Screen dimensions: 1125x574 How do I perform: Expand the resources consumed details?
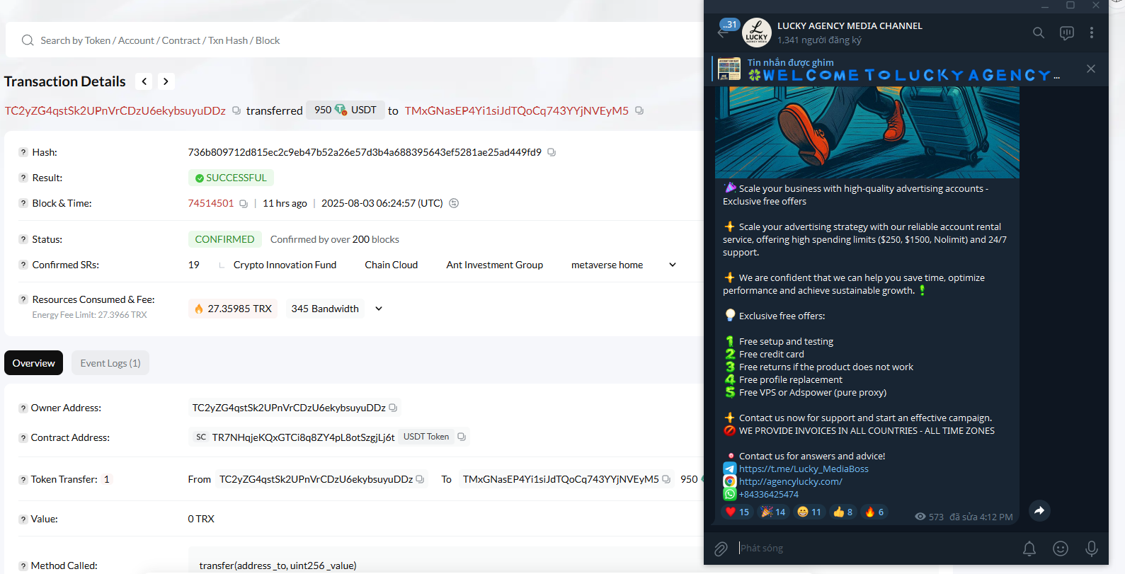click(x=379, y=309)
